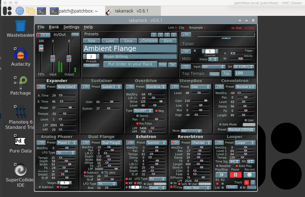The image size is (305, 197).
Task: Click Put Order in your Rack button
Action: coord(130,64)
